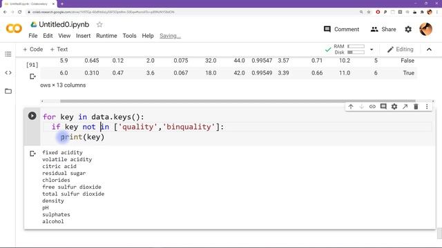Open browser extensions puzzle icon
The width and height of the screenshot is (442, 248).
point(422,12)
